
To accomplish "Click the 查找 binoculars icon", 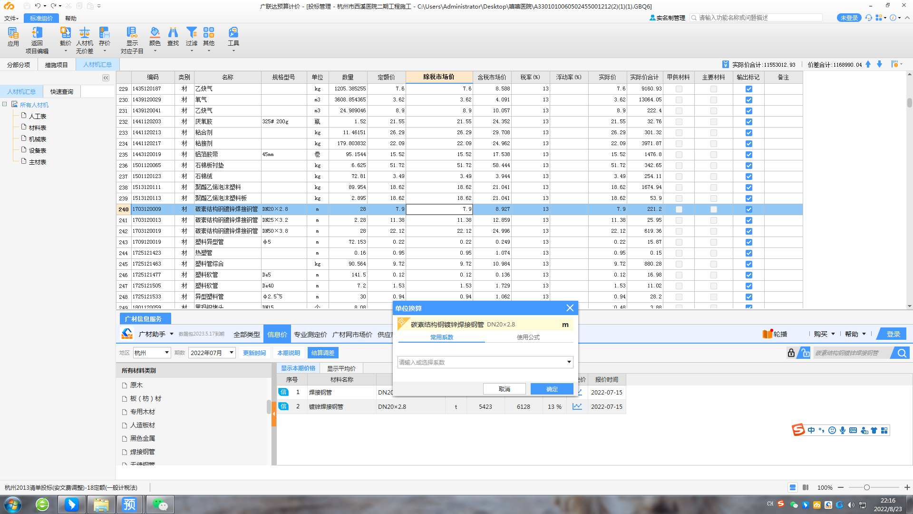I will [x=173, y=37].
